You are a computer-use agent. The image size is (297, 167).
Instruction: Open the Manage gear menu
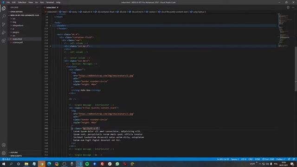(x=4, y=153)
